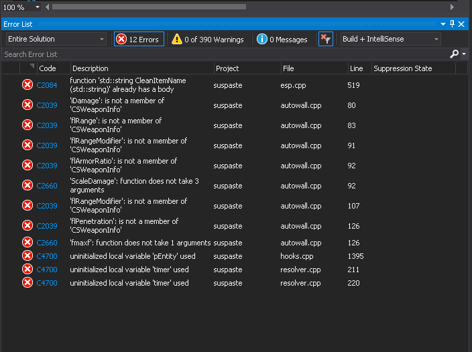Open C2660 link for 'fmaxf' error

tap(47, 243)
